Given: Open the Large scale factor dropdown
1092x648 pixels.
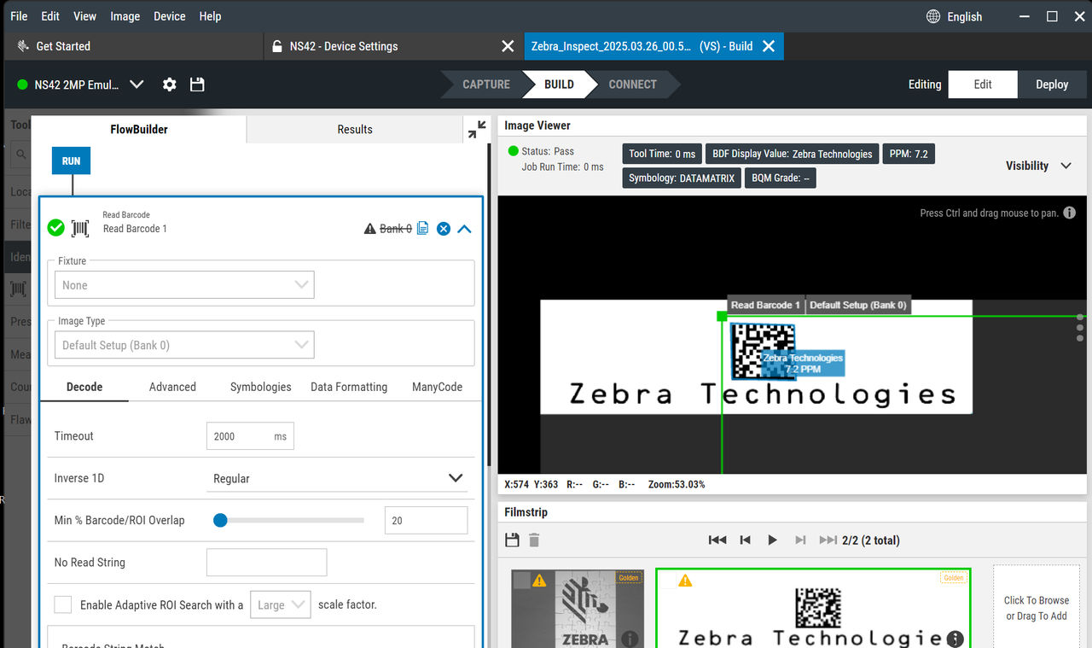Looking at the screenshot, I should click(281, 604).
